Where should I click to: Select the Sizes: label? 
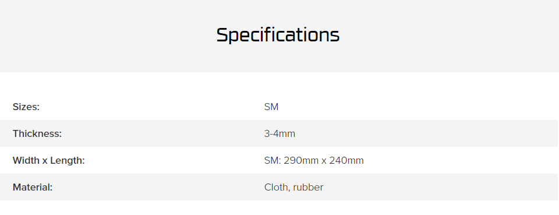click(x=26, y=107)
